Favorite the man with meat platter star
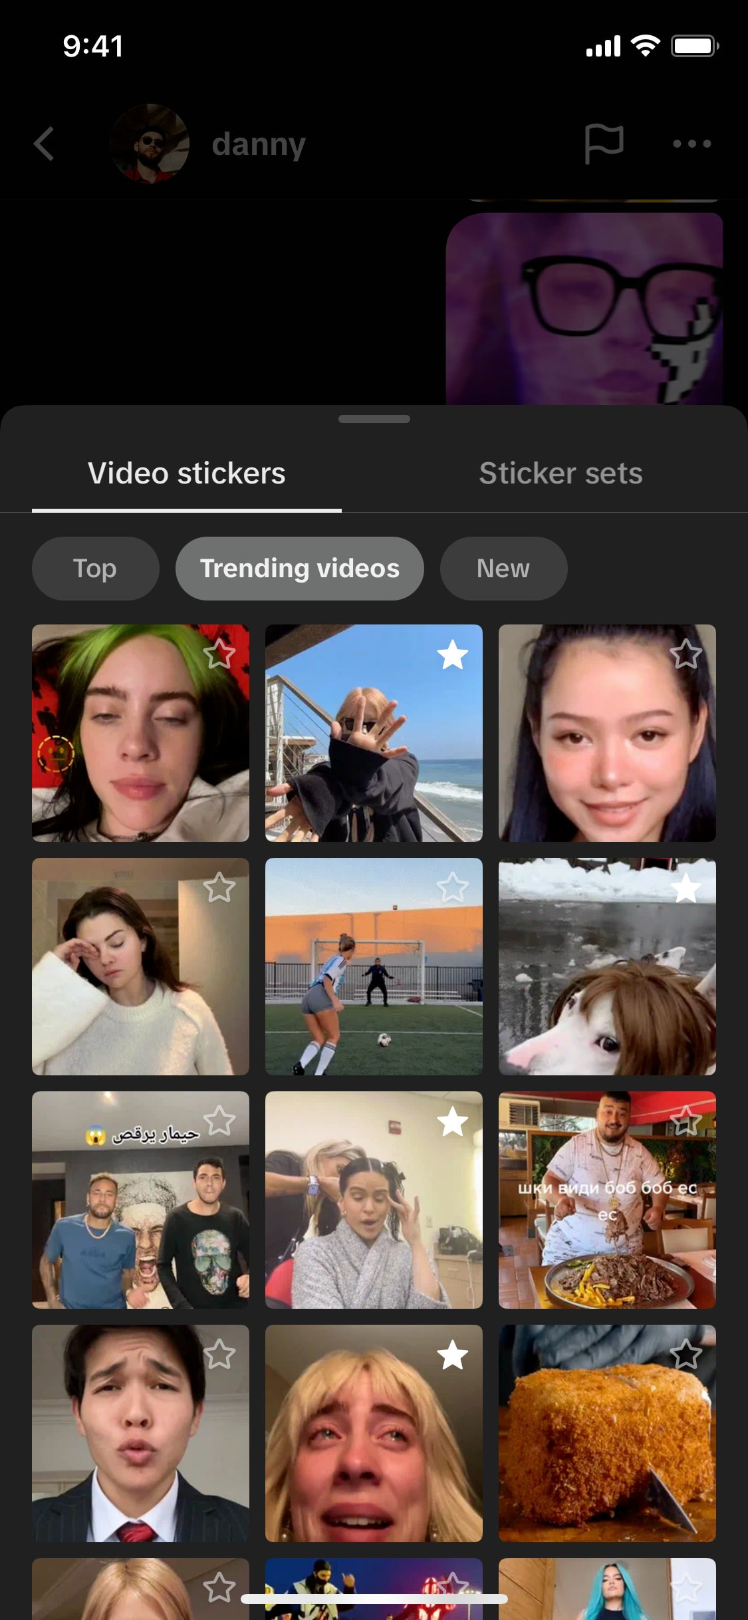The width and height of the screenshot is (748, 1620). coord(686,1121)
